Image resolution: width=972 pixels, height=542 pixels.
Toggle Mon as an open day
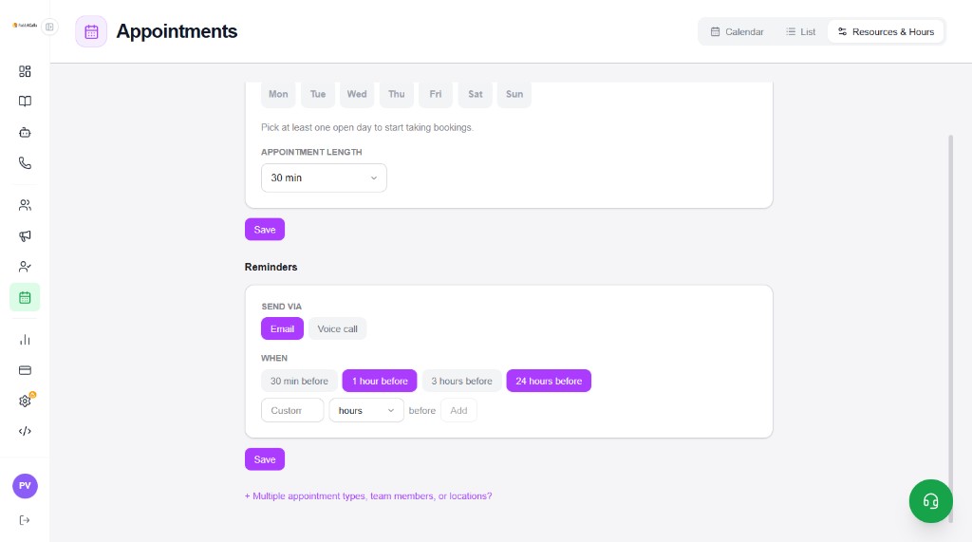[278, 94]
